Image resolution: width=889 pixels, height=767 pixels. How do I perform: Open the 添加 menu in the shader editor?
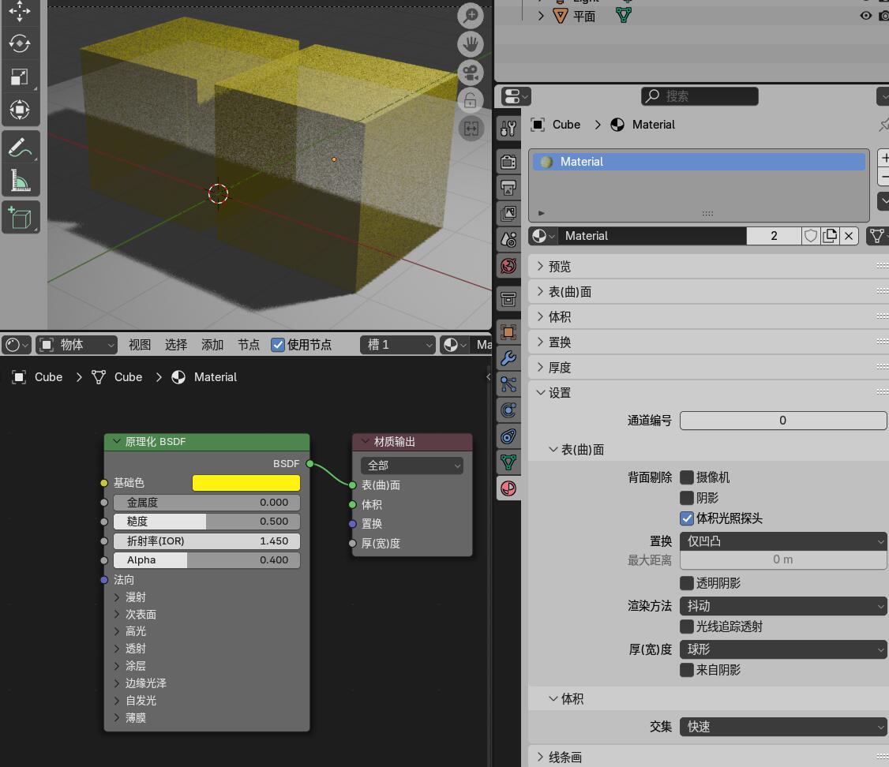(x=211, y=345)
